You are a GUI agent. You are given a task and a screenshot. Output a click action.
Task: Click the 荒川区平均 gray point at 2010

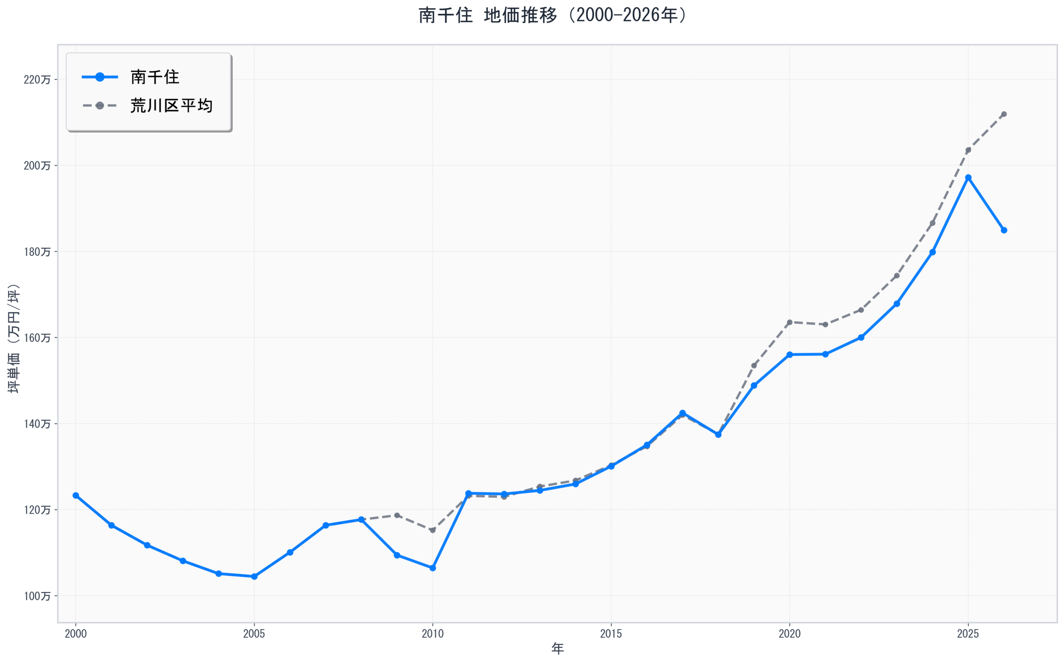tap(433, 530)
